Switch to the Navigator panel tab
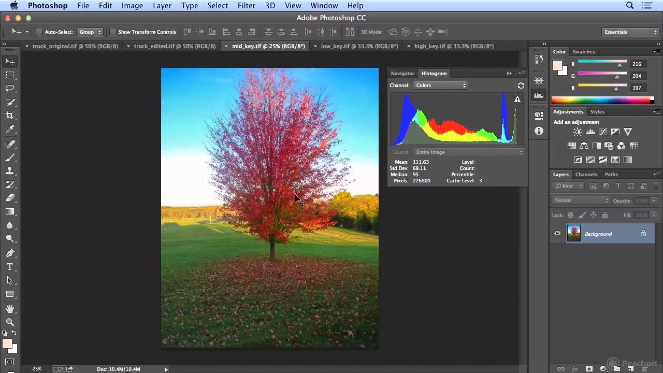Screen dimensions: 663x373 point(402,74)
